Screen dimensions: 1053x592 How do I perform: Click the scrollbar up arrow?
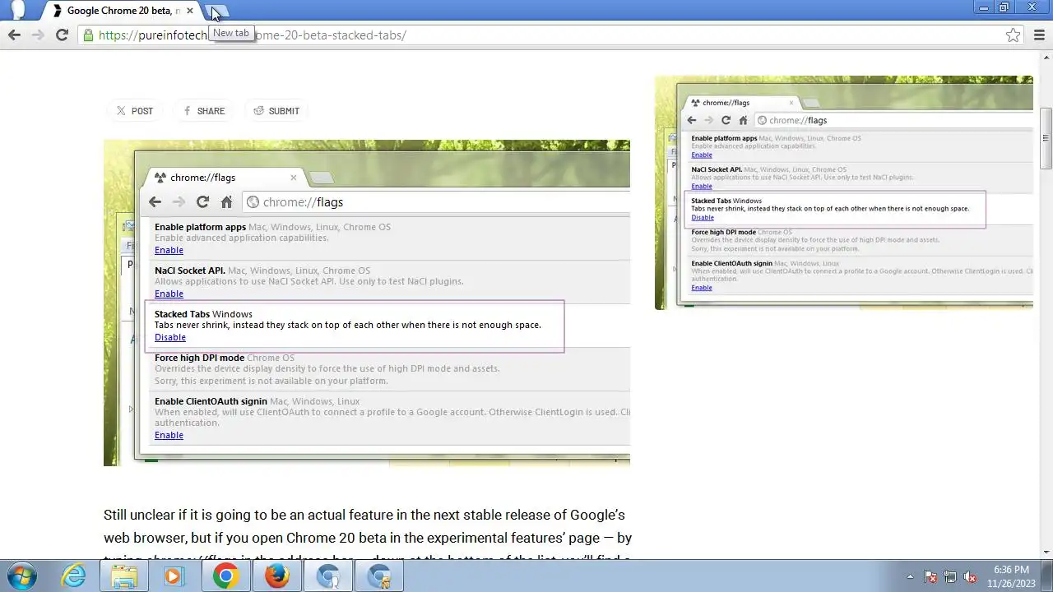(1046, 58)
